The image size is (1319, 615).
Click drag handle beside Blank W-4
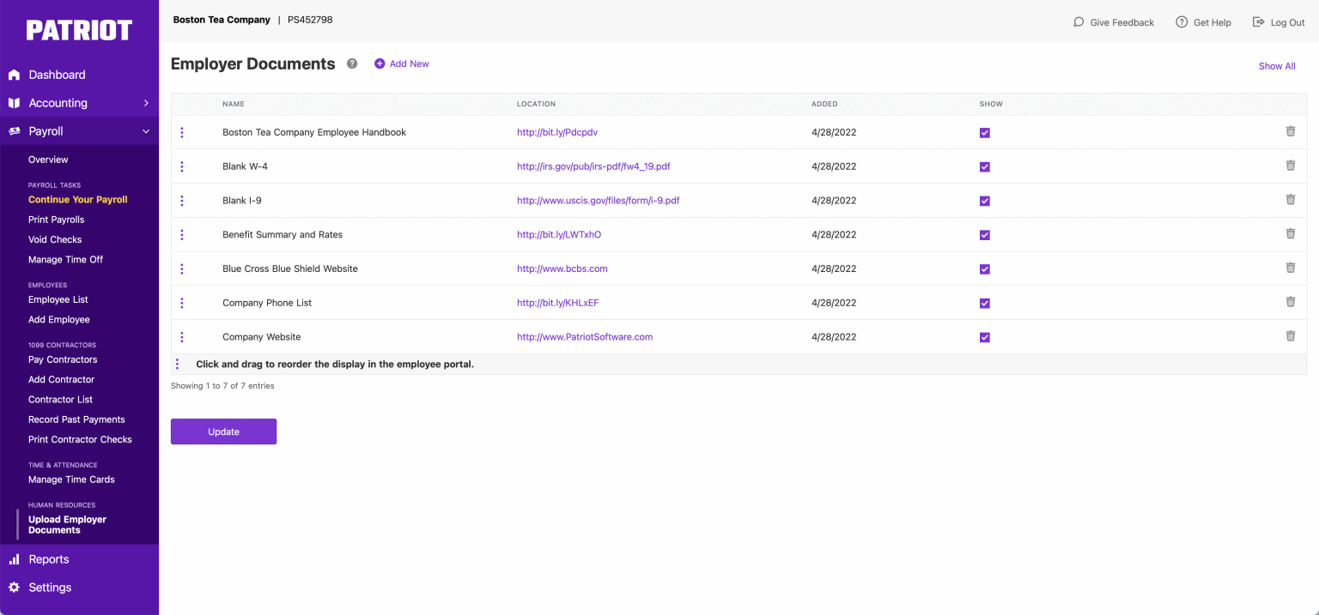pos(182,166)
